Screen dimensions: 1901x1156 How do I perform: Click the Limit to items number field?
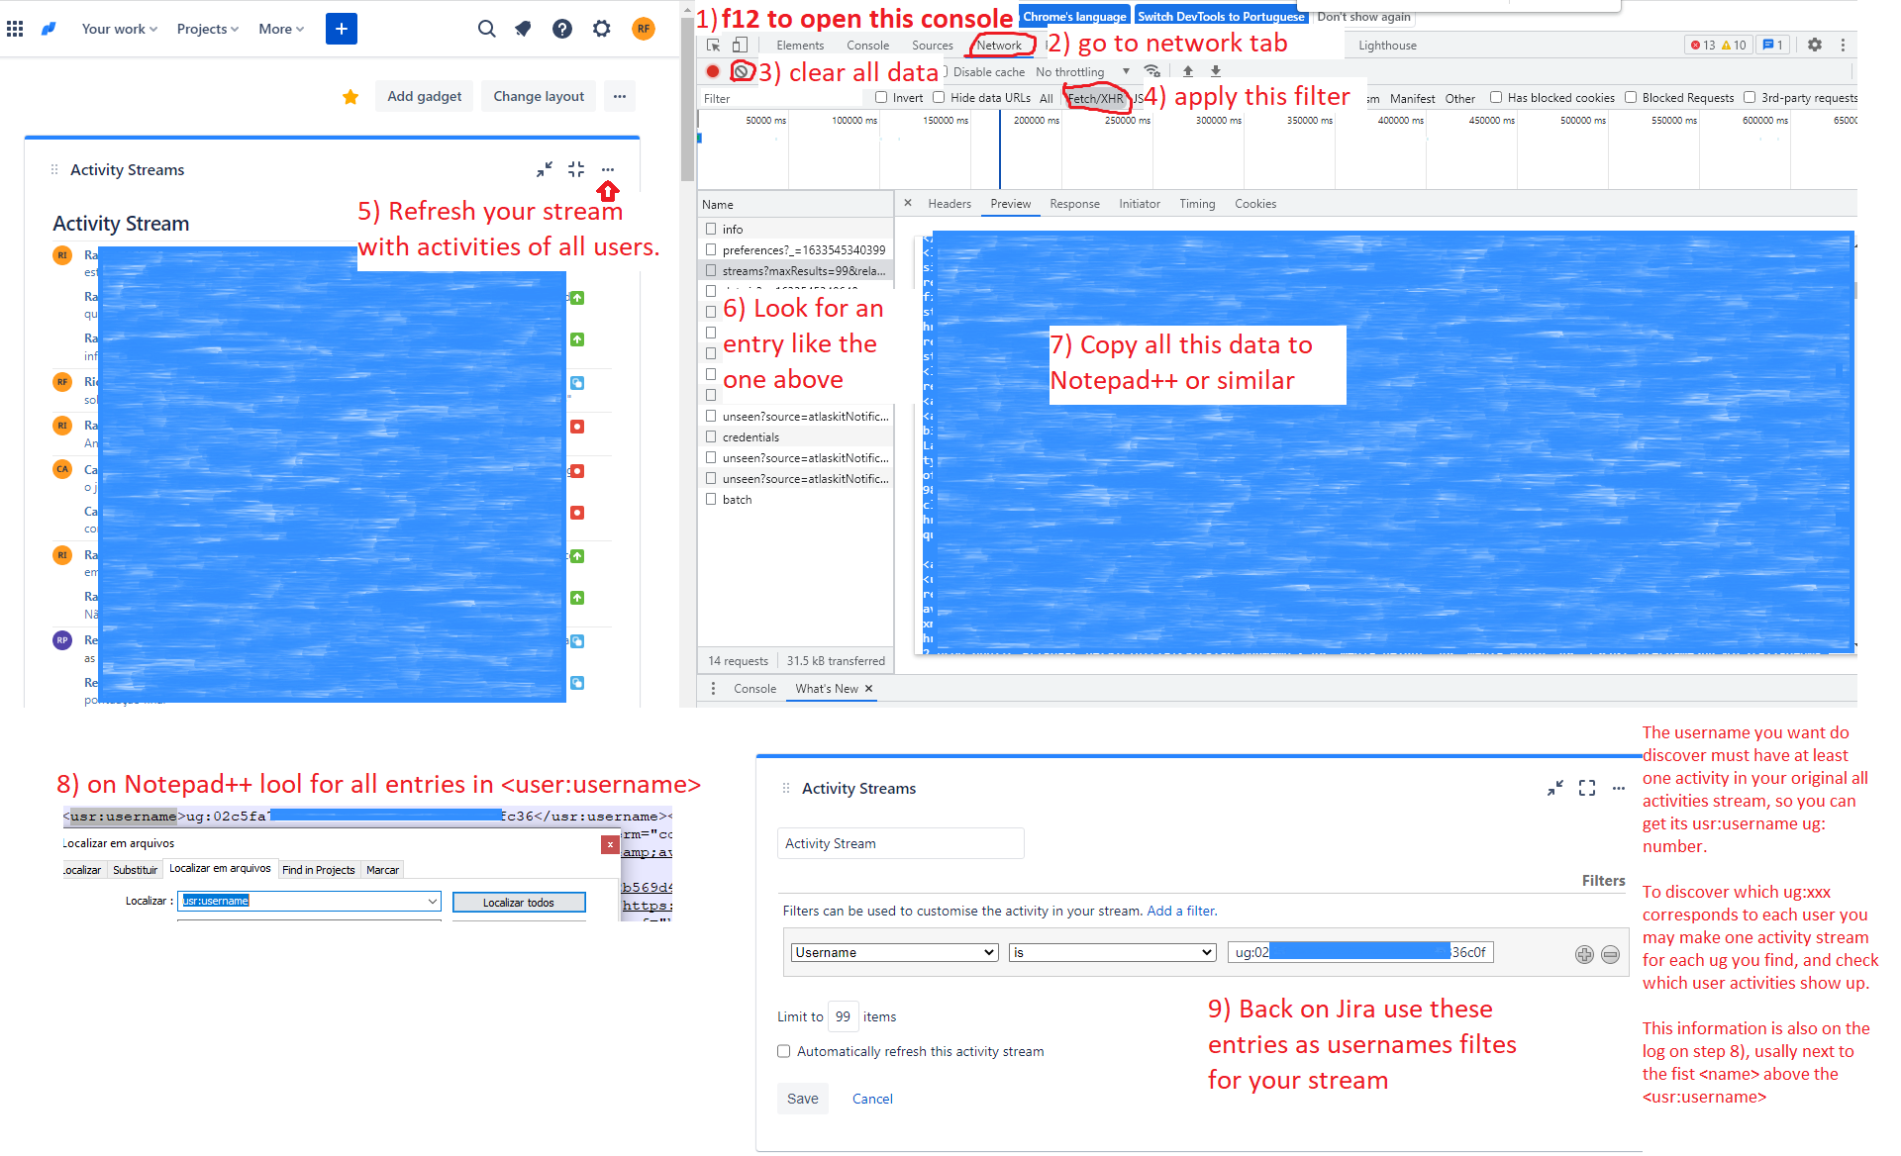[843, 1016]
